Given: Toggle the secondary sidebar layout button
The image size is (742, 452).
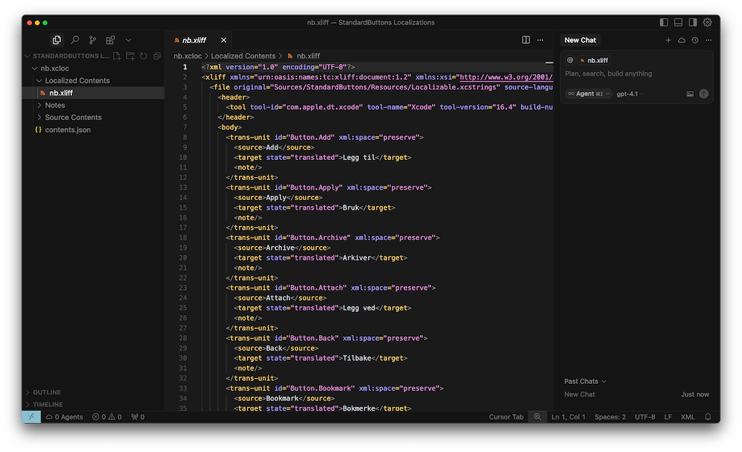Looking at the screenshot, I should tap(692, 22).
